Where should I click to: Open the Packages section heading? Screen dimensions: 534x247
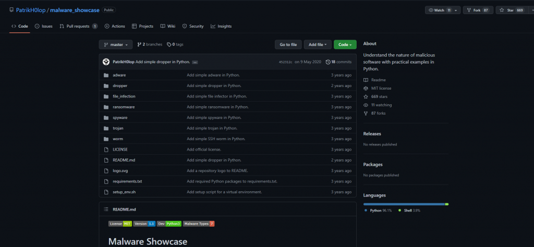(373, 164)
